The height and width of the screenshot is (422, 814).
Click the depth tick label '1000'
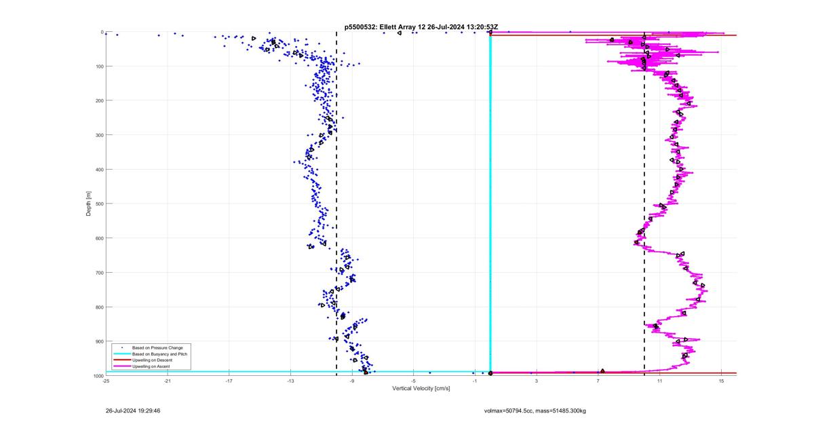97,375
